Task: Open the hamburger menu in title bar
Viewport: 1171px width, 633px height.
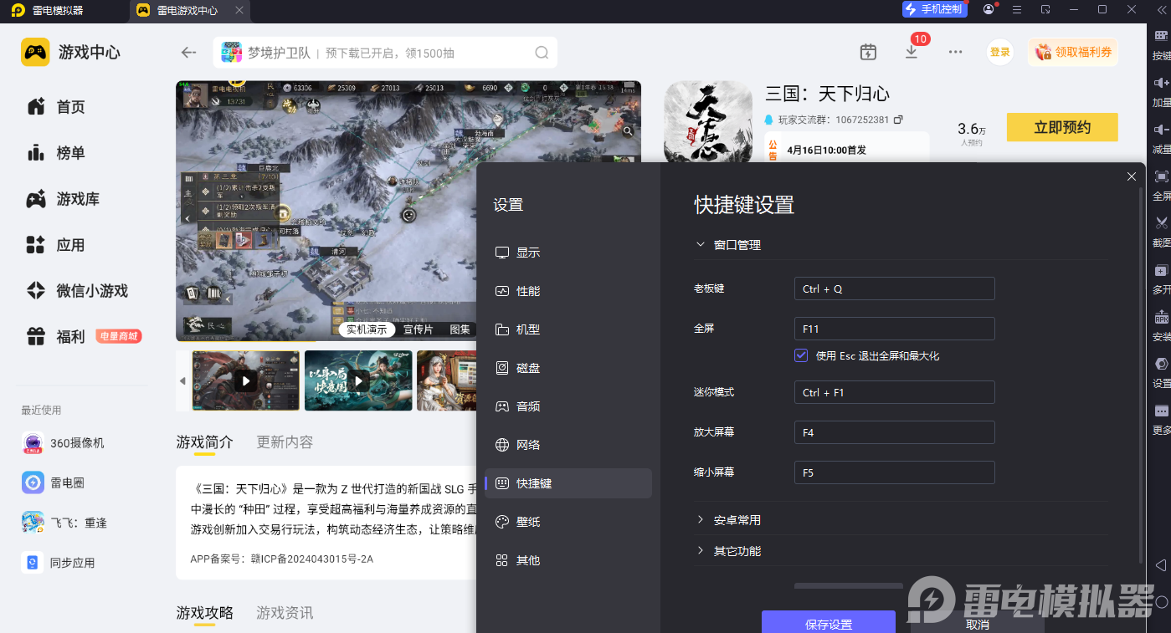Action: click(1017, 9)
